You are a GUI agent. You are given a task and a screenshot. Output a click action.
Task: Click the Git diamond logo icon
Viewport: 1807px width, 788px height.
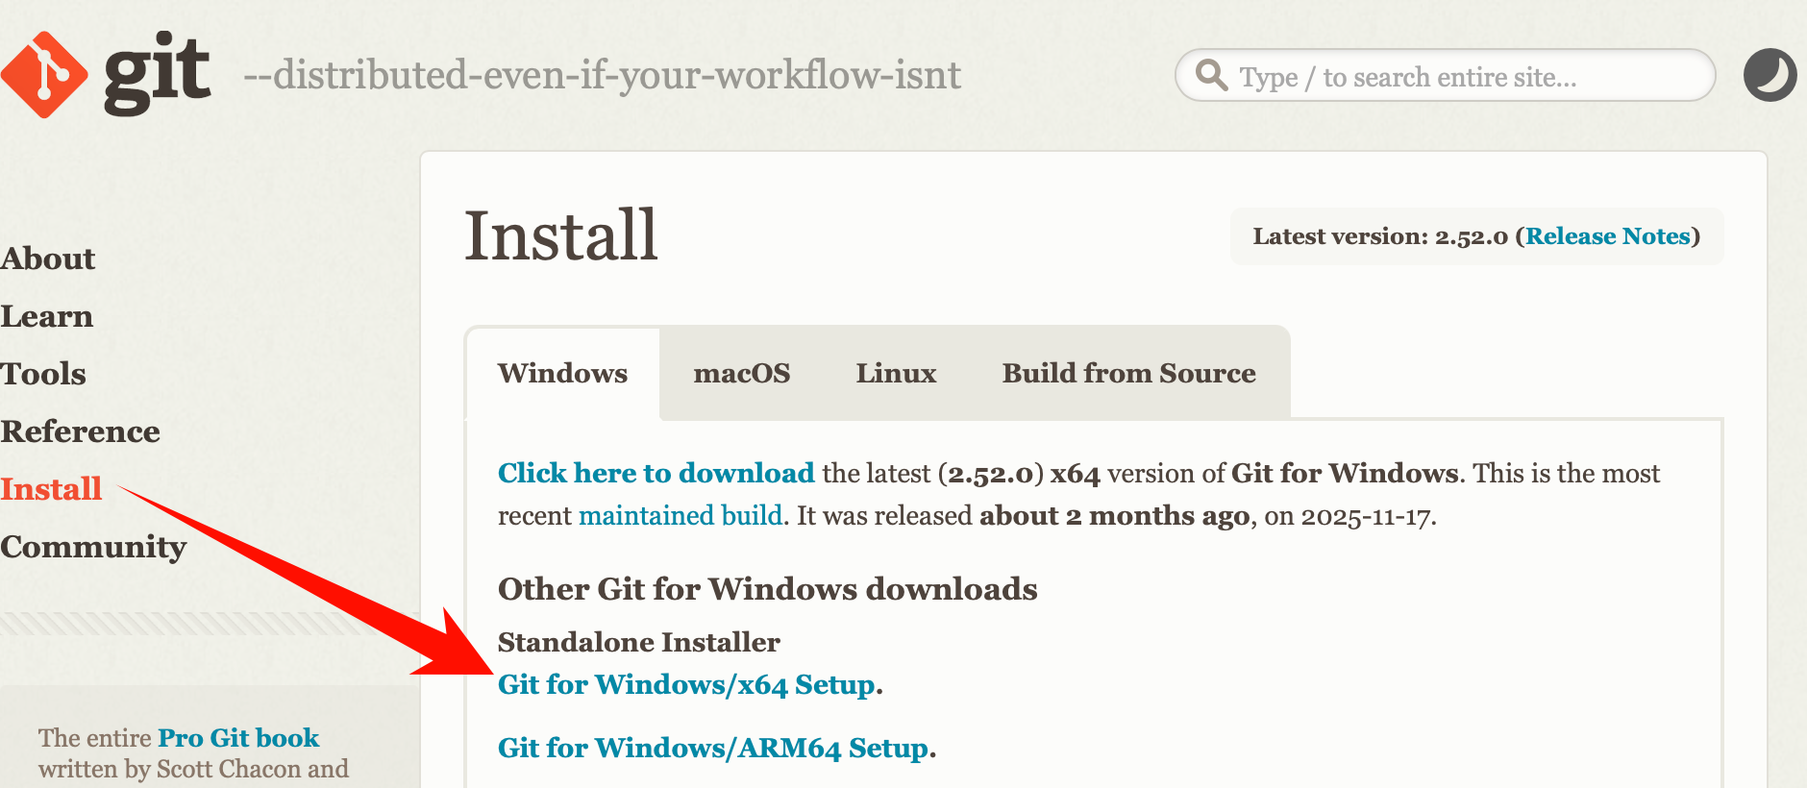pyautogui.click(x=44, y=75)
